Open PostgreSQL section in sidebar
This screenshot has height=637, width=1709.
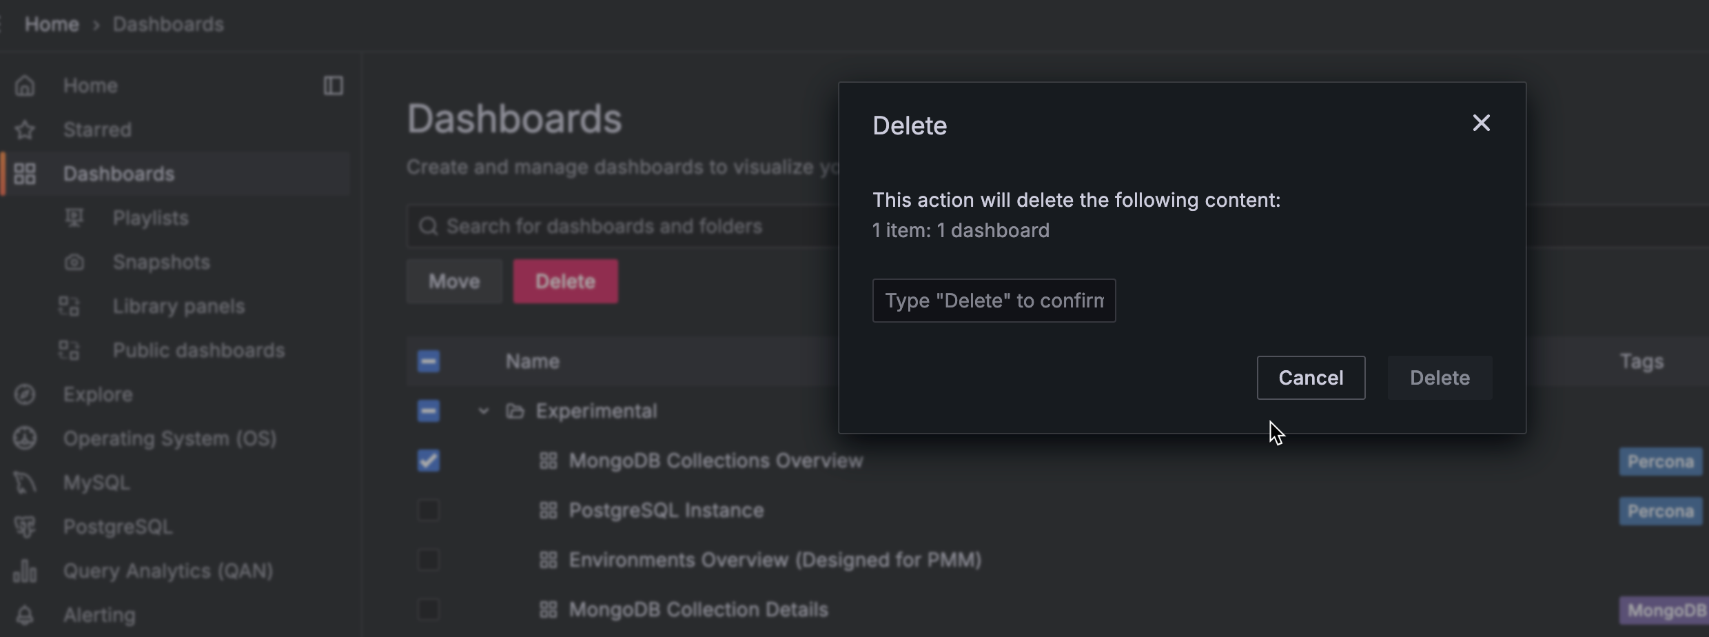118,527
